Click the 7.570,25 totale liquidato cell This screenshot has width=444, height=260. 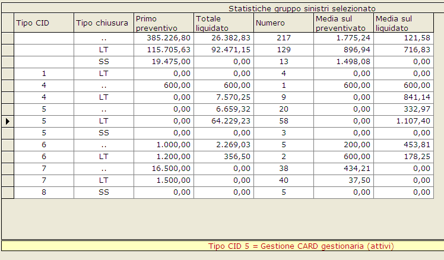pyautogui.click(x=223, y=97)
